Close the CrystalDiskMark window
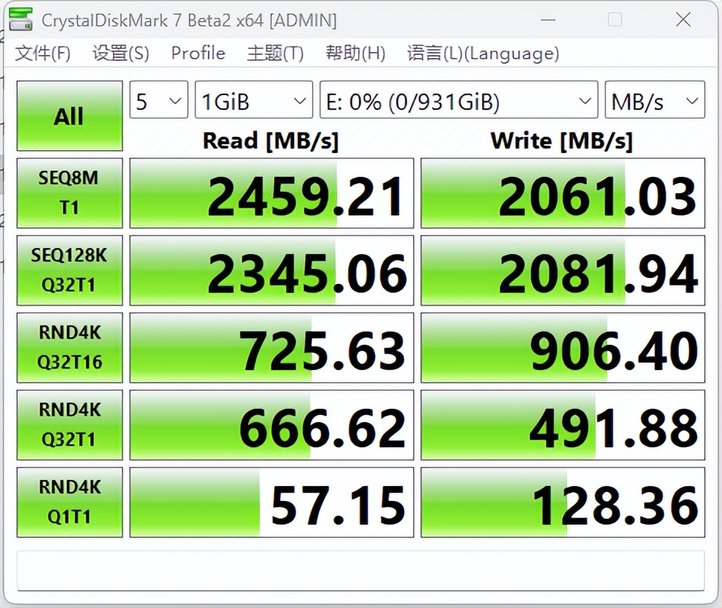 (683, 20)
